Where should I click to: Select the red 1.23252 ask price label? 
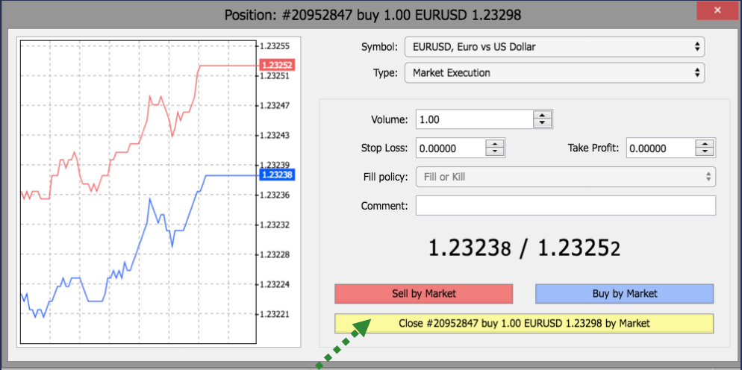[x=277, y=66]
